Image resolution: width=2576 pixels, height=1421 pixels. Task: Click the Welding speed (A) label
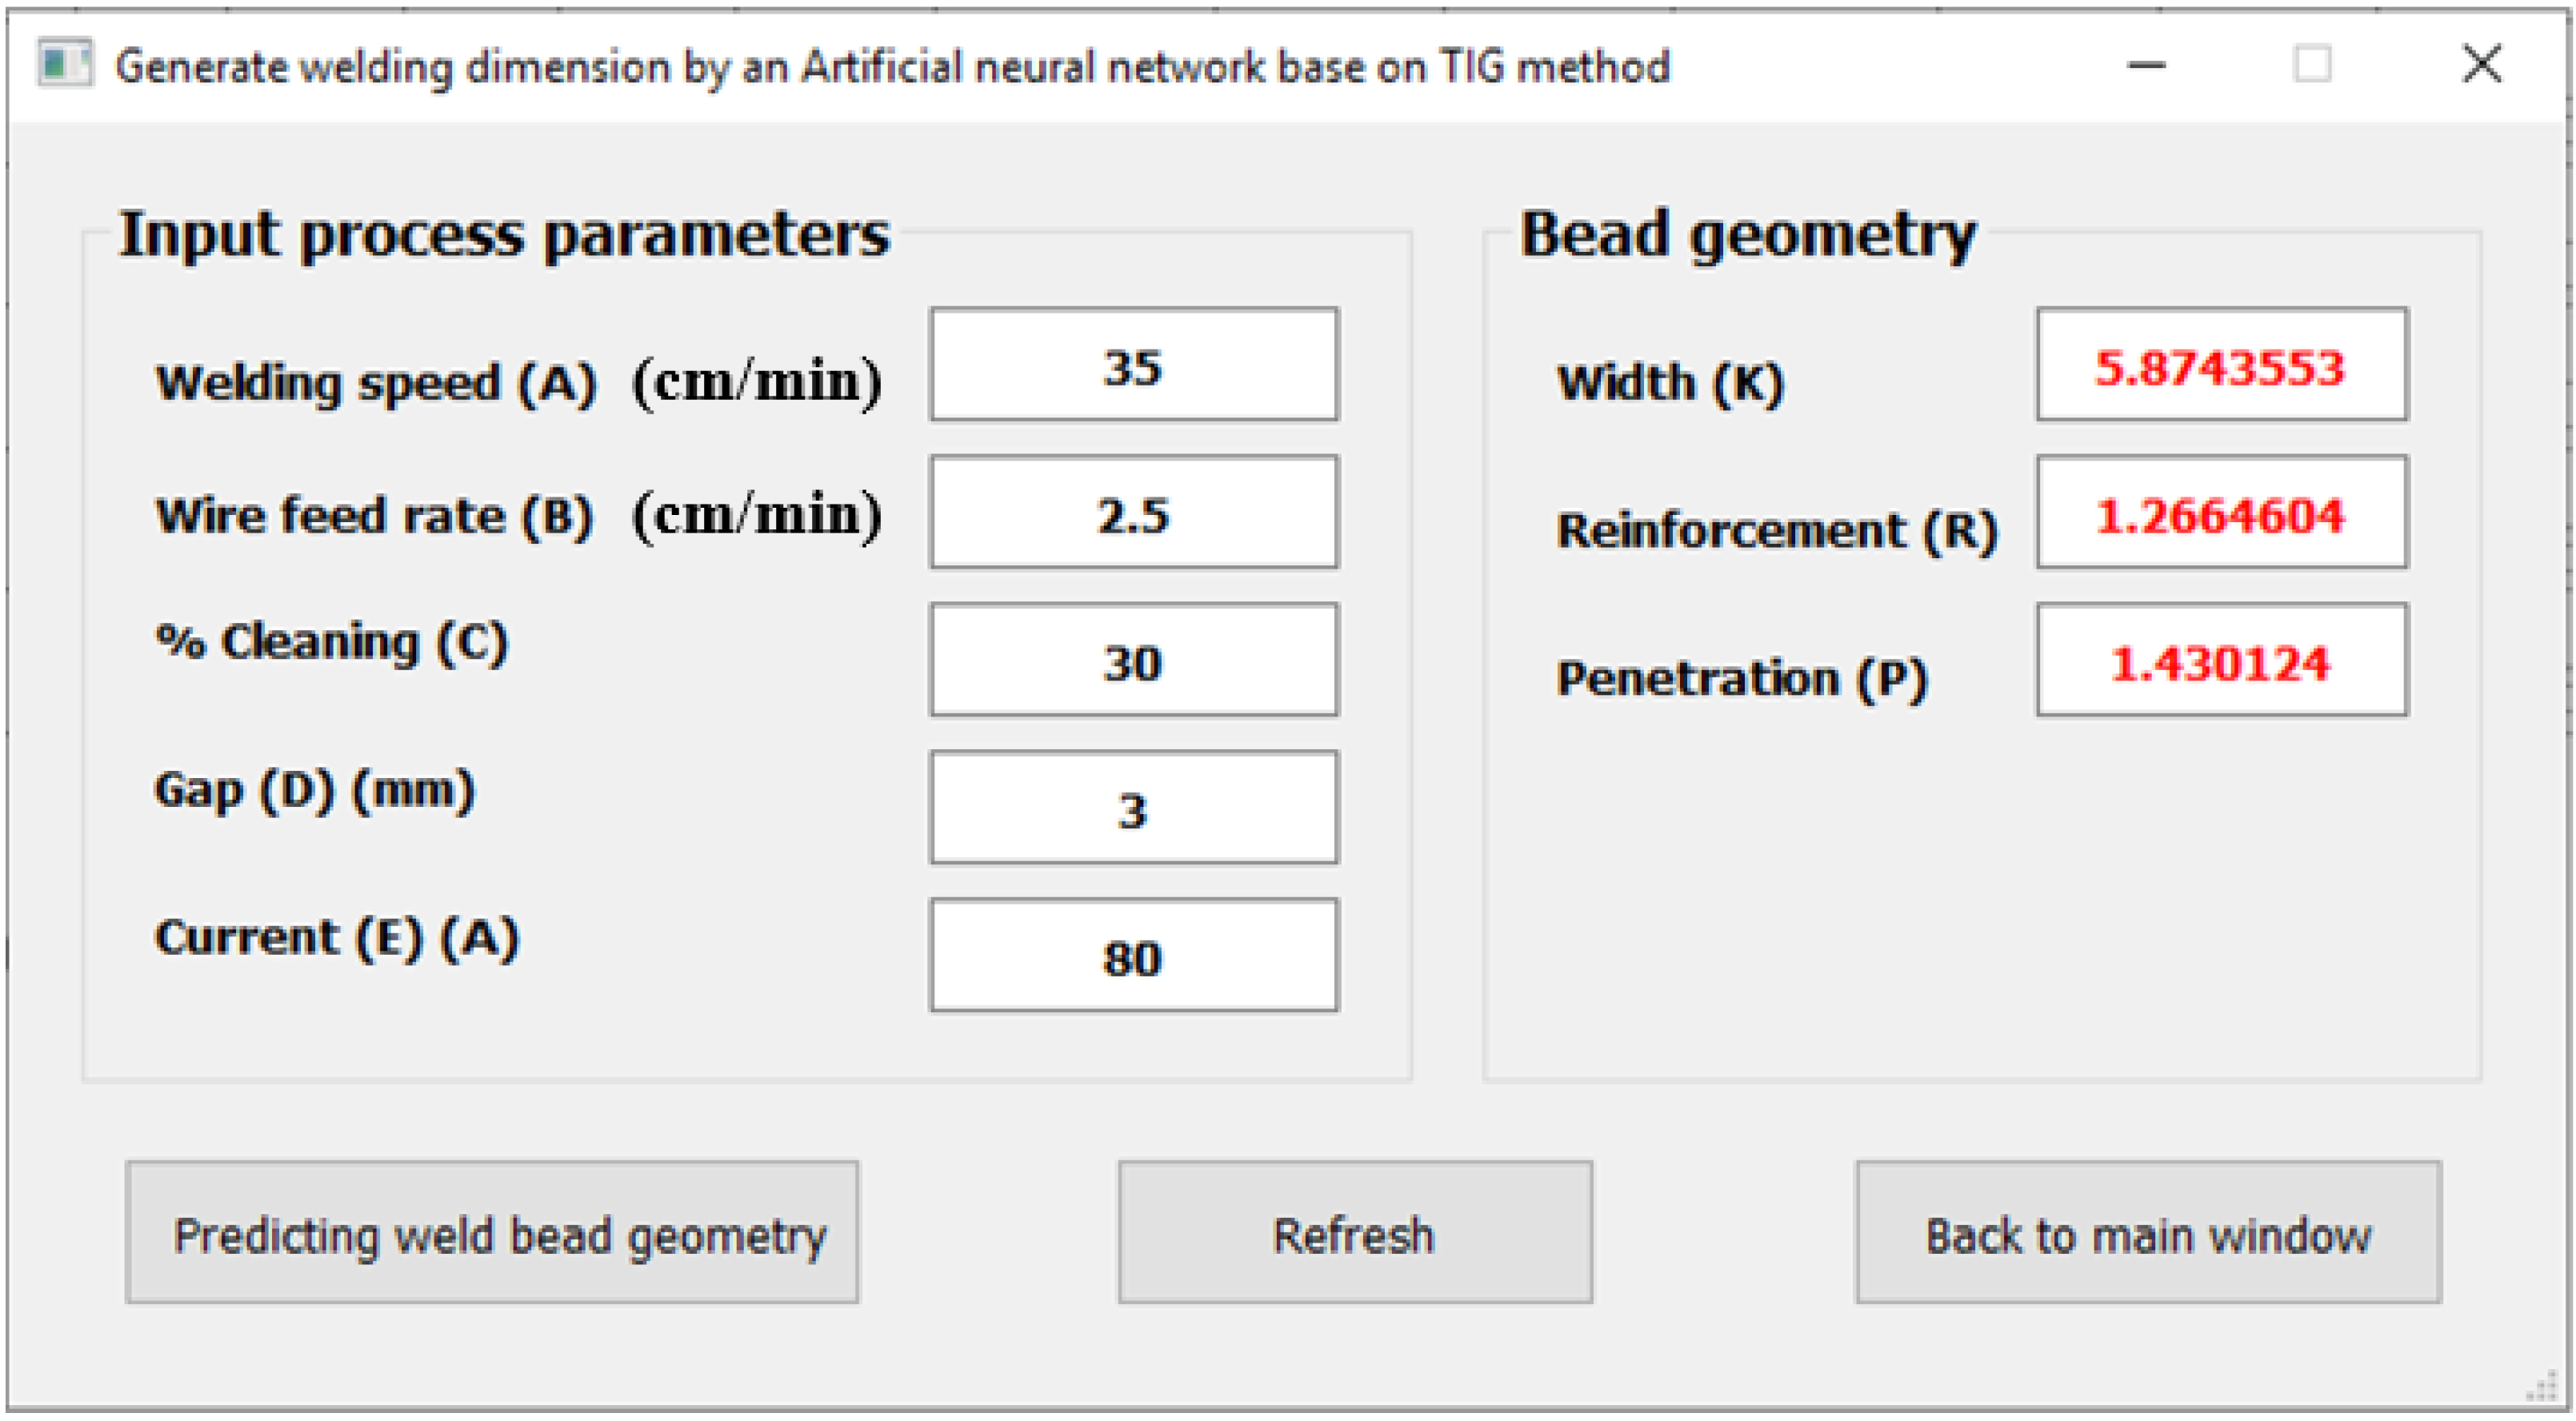point(376,381)
